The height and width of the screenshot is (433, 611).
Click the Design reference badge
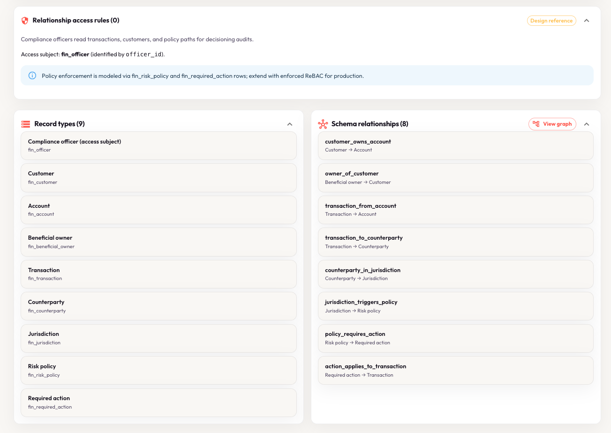(x=551, y=21)
